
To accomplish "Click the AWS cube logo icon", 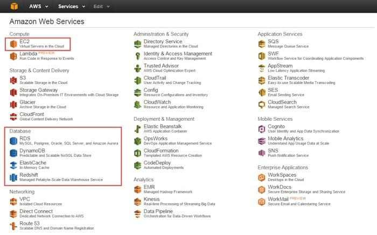I will click(14, 6).
